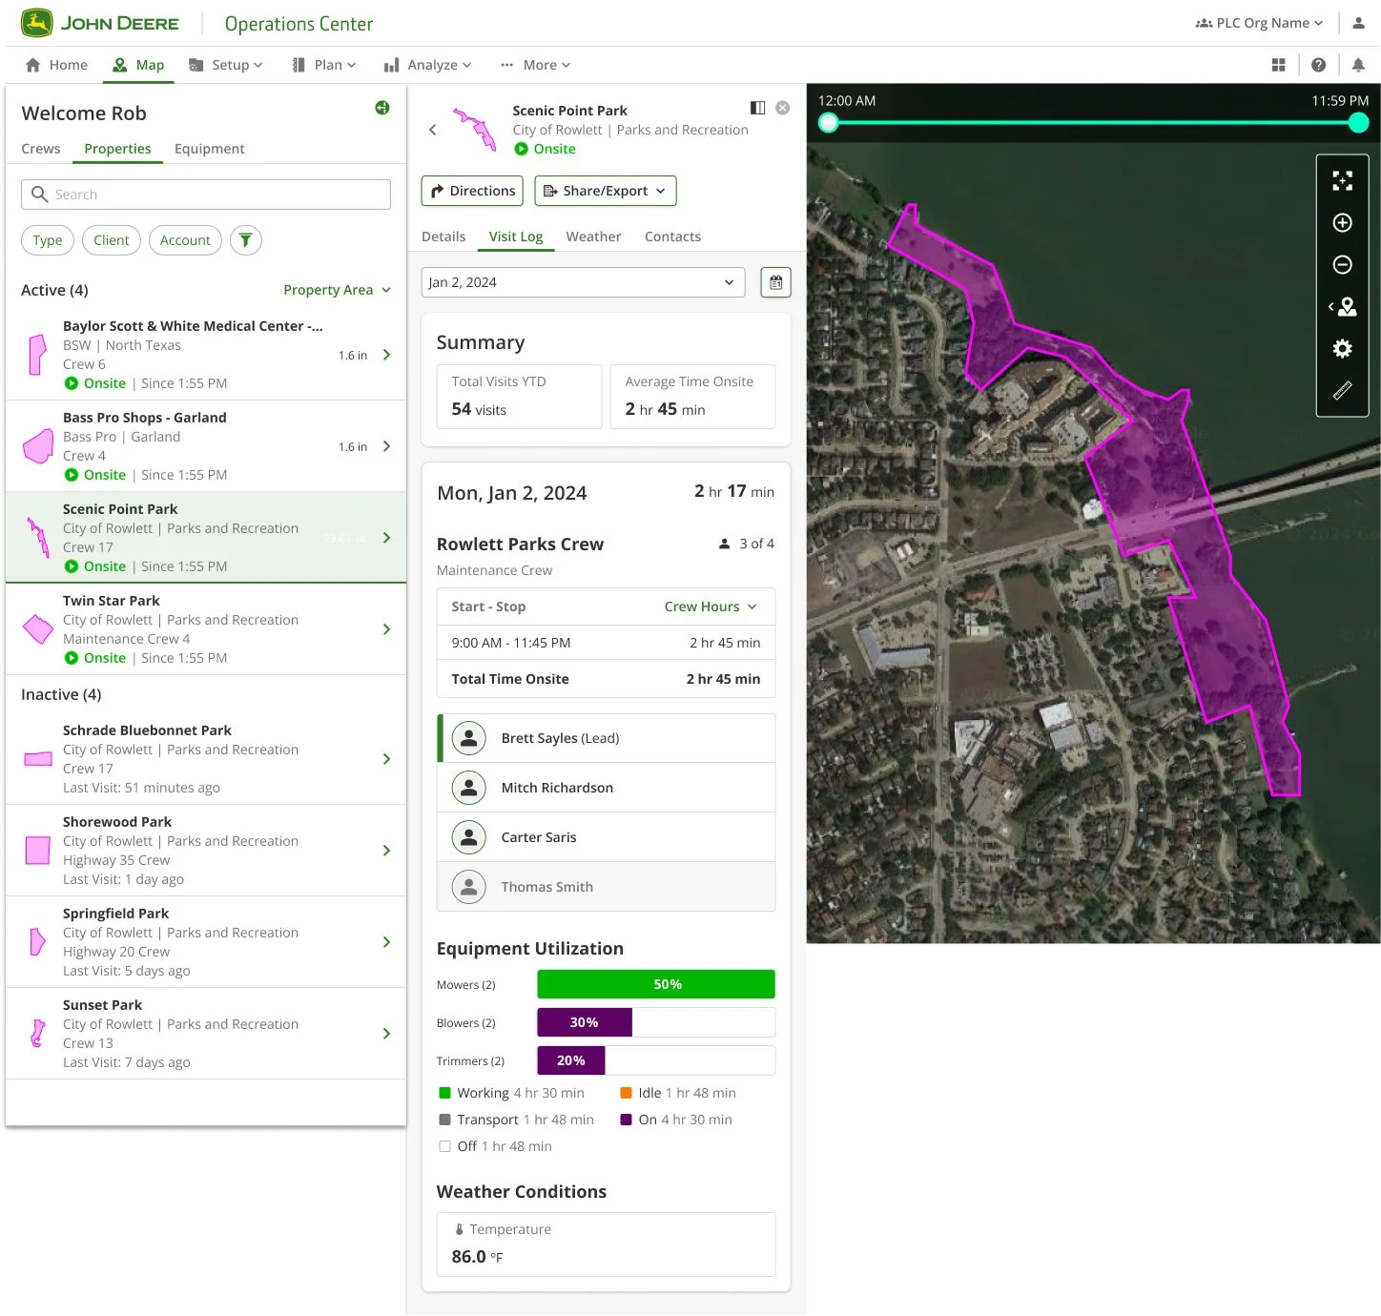1381x1316 pixels.
Task: Click the Twin Star Park property shape icon
Action: (38, 629)
